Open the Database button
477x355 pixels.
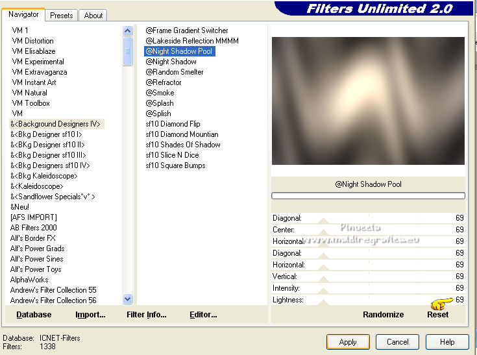point(34,315)
